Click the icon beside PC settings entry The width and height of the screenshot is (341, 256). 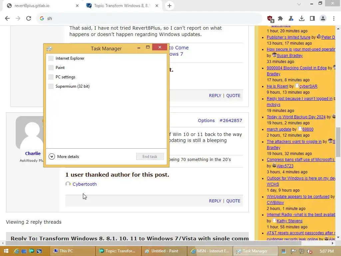point(51,77)
